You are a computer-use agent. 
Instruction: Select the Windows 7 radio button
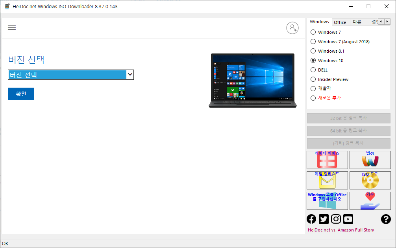pyautogui.click(x=313, y=32)
